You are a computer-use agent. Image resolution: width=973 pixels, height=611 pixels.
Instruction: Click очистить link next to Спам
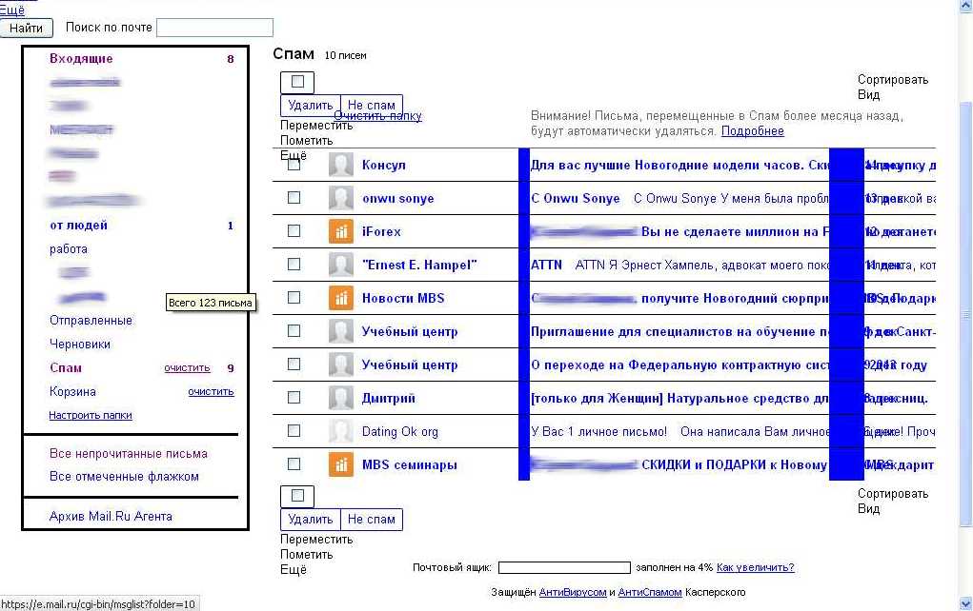(x=188, y=368)
